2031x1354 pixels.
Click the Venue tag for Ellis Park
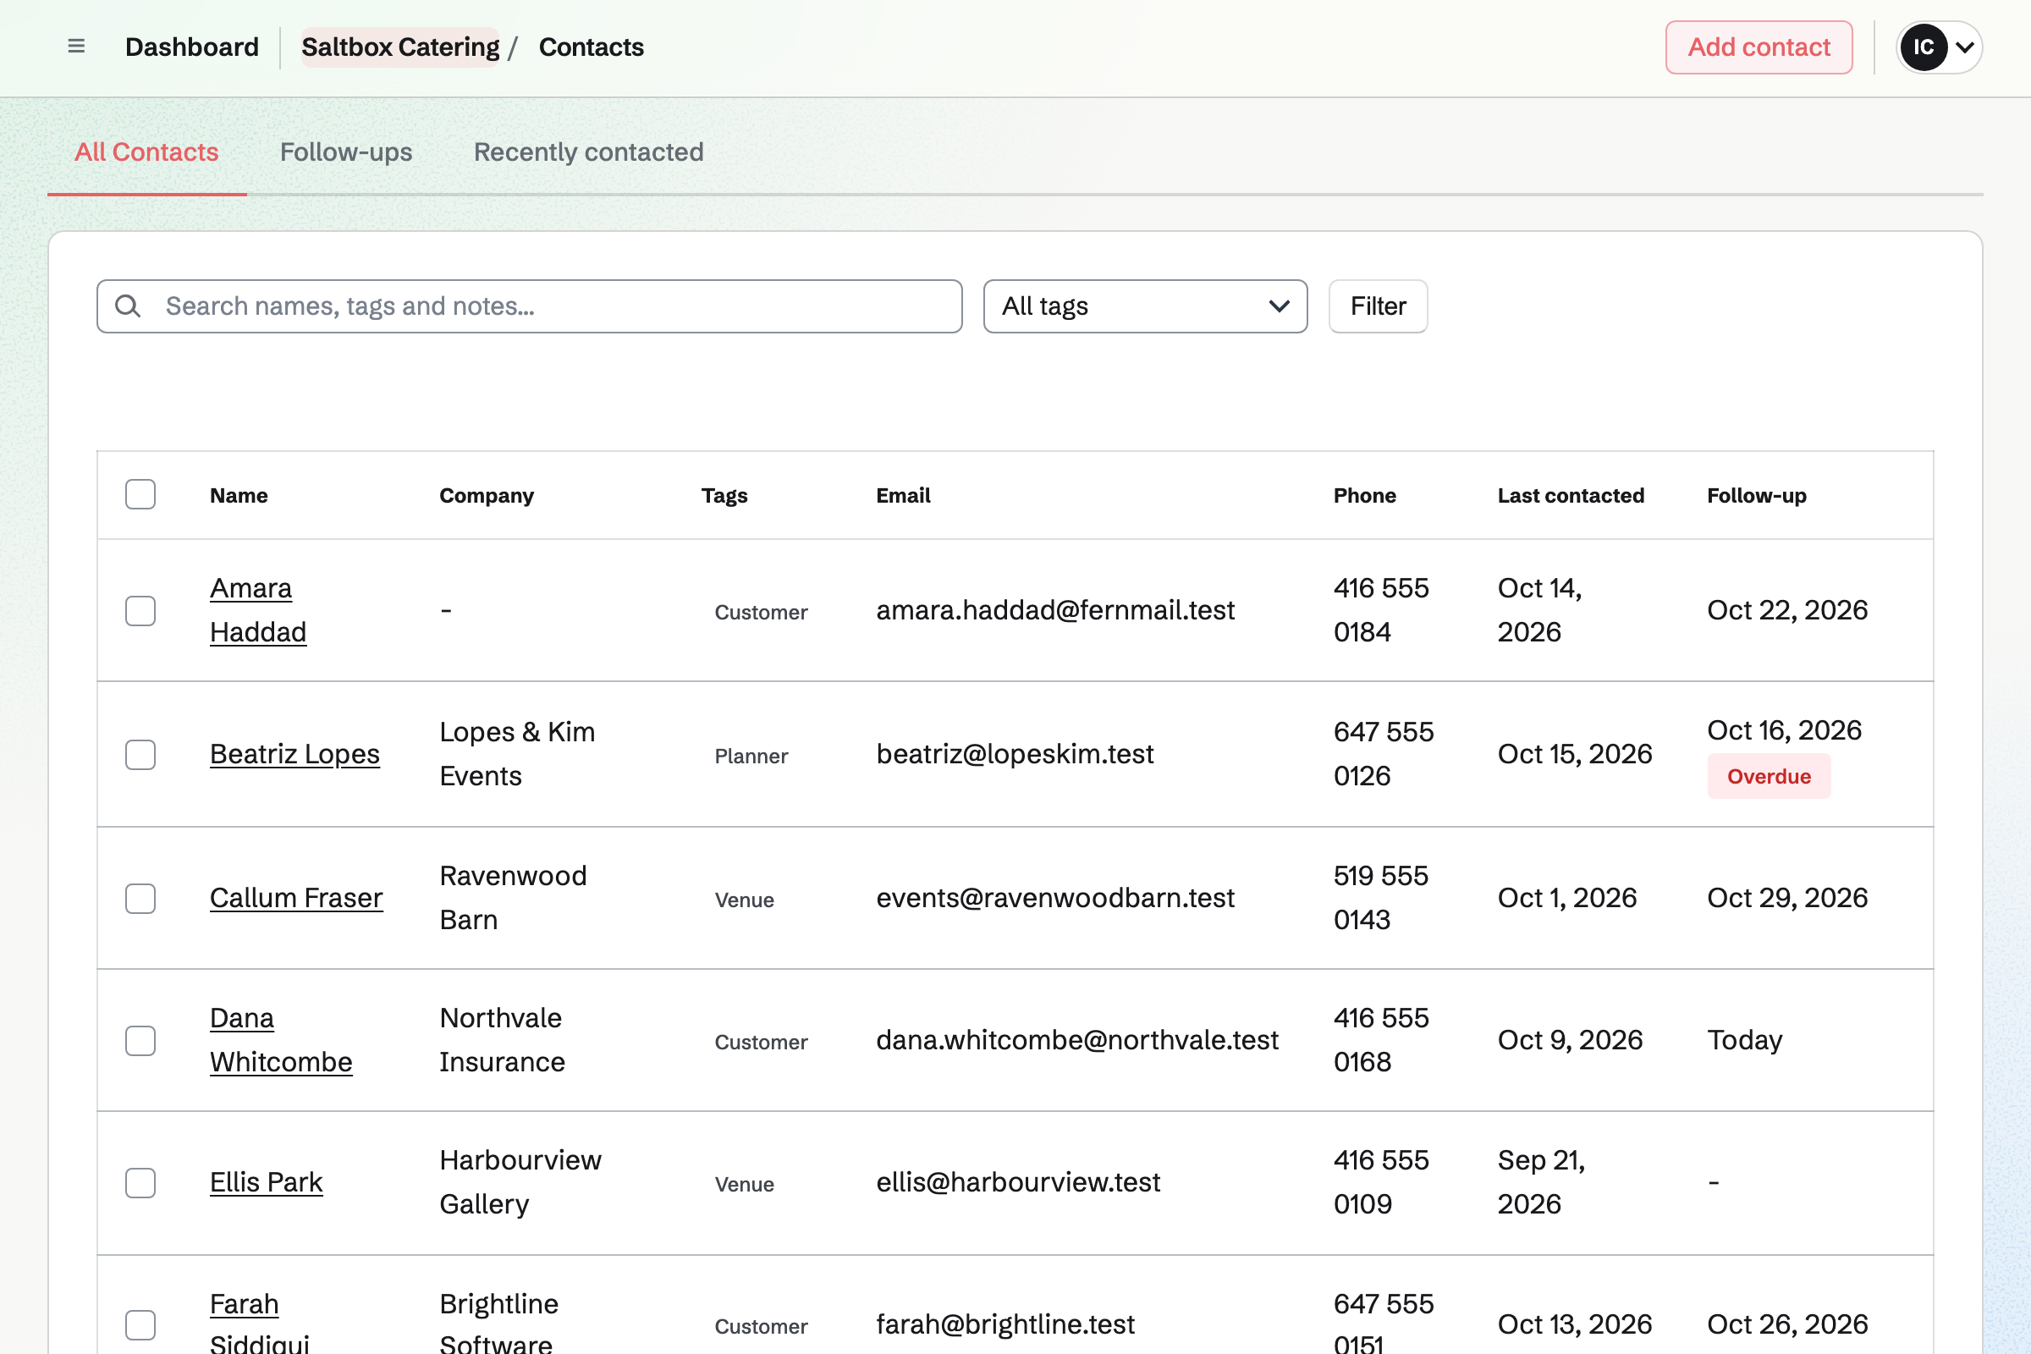pyautogui.click(x=745, y=1184)
